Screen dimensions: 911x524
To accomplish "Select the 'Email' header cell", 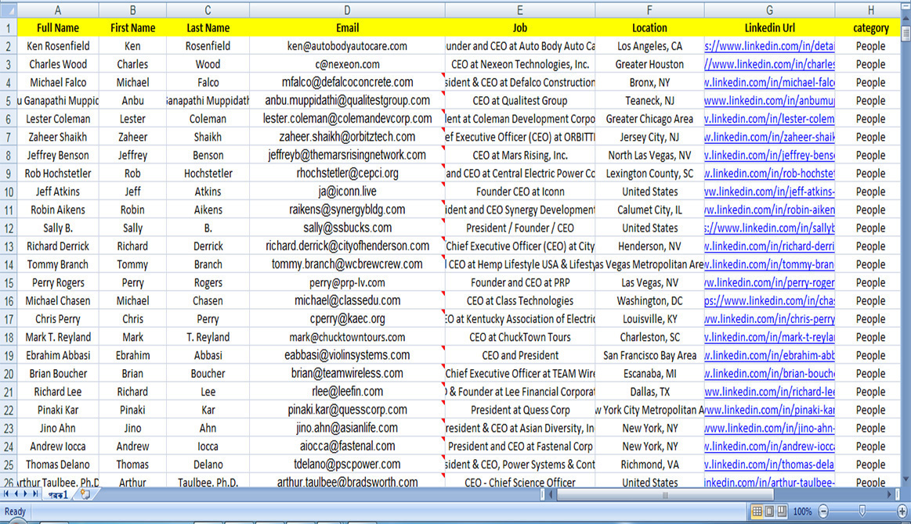I will pos(347,28).
